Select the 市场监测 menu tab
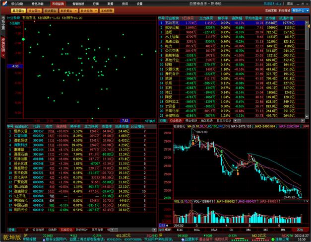The image size is (311, 242). [58, 4]
